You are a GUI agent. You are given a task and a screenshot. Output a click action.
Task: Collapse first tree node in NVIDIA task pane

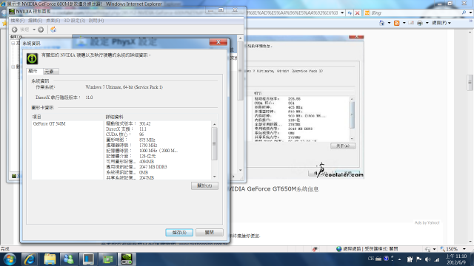point(13,44)
